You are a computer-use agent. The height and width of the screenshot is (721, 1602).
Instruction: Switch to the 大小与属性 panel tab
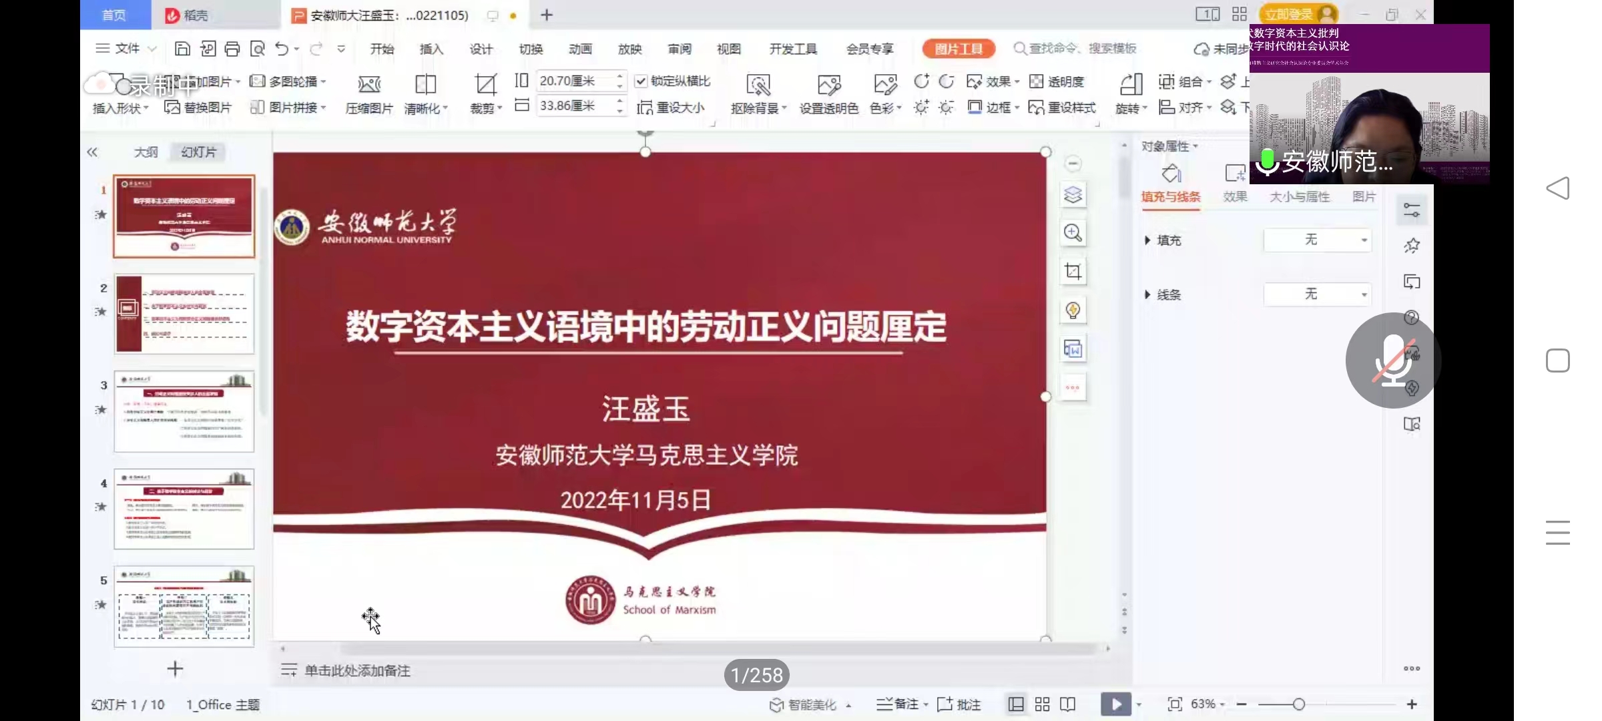[x=1299, y=197]
